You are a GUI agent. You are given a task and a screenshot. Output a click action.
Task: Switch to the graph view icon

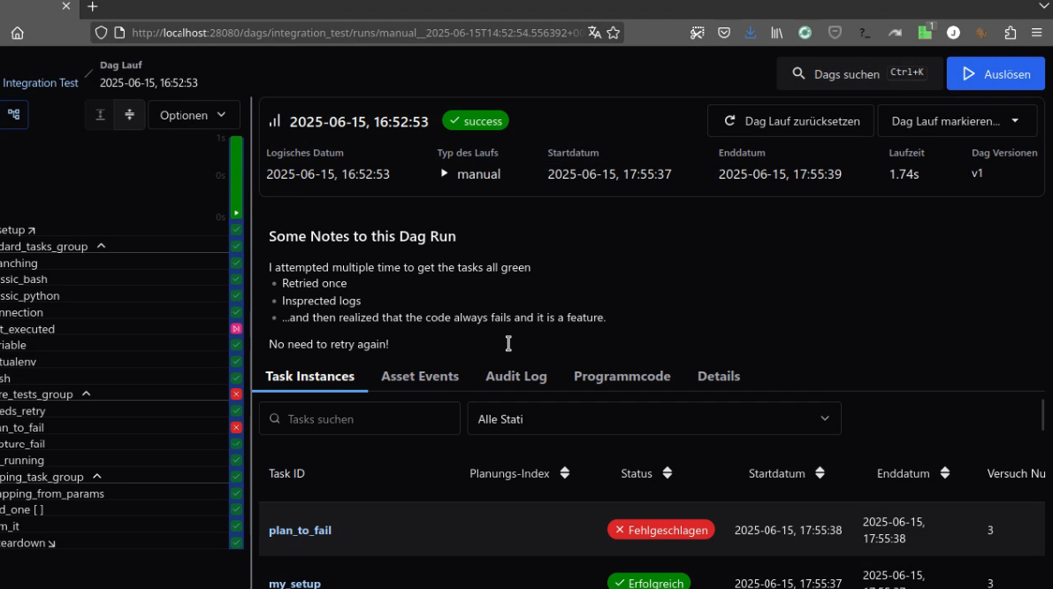pos(13,115)
